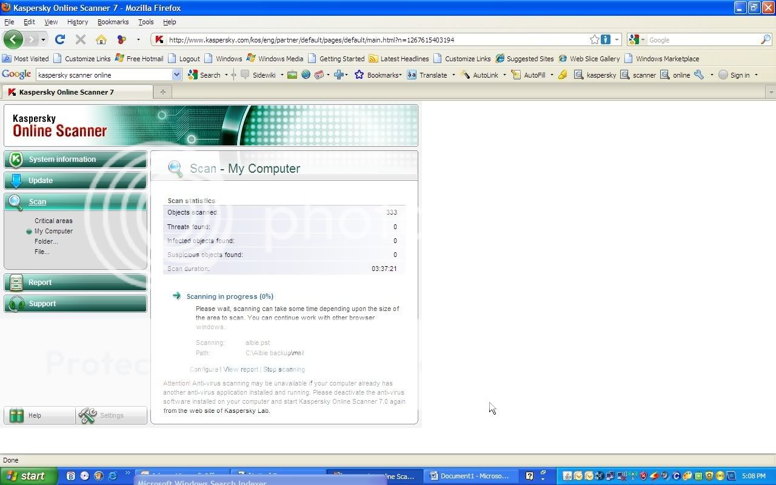Click the Update download arrow icon

tap(16, 181)
